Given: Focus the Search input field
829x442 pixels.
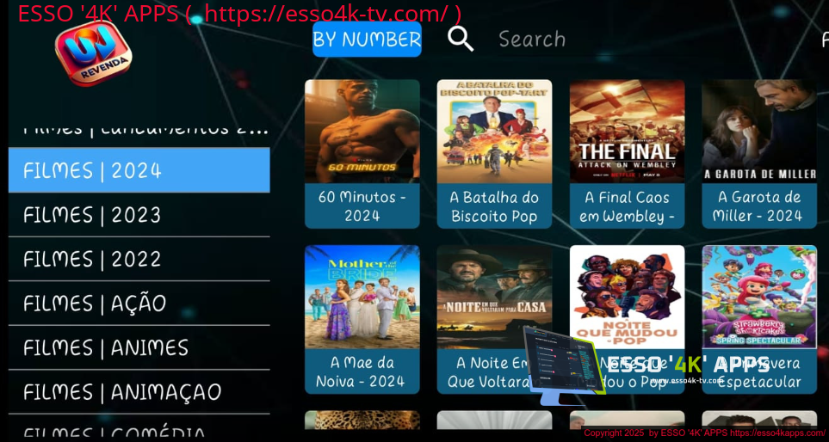Looking at the screenshot, I should [532, 39].
